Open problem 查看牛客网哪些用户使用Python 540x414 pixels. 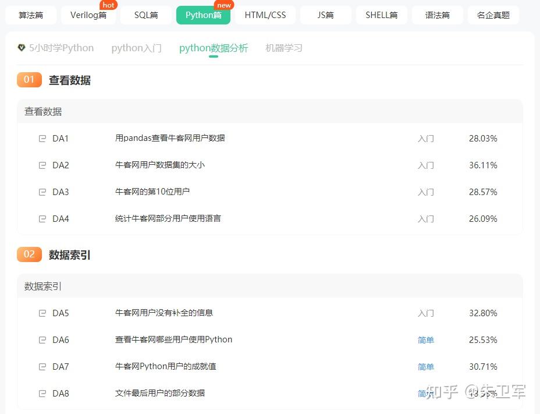175,340
